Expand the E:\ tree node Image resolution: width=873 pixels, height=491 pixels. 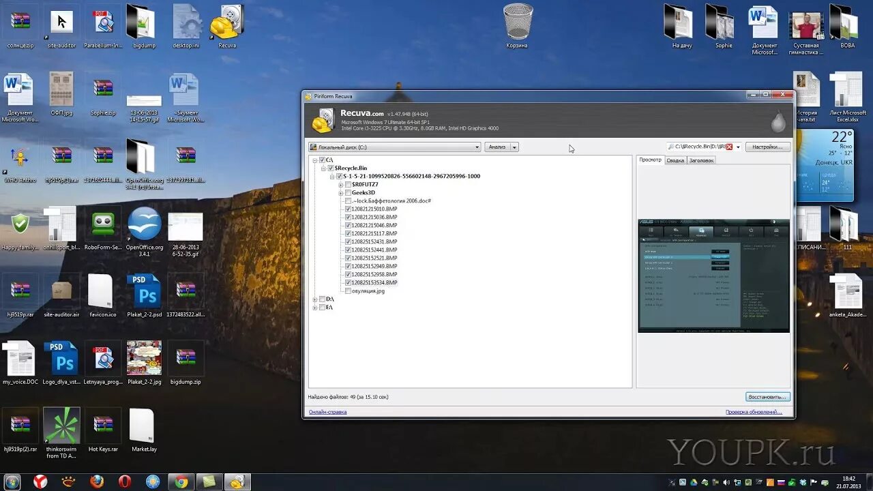coord(314,307)
